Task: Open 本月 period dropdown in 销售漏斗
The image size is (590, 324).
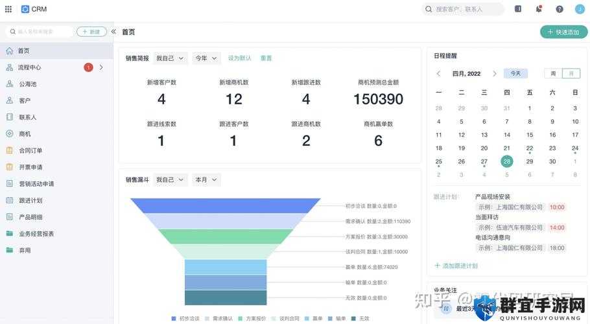Action: [x=206, y=179]
